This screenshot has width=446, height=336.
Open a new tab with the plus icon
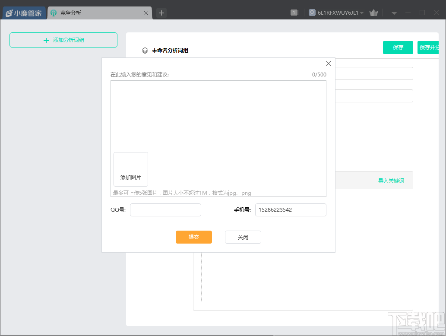click(x=161, y=13)
